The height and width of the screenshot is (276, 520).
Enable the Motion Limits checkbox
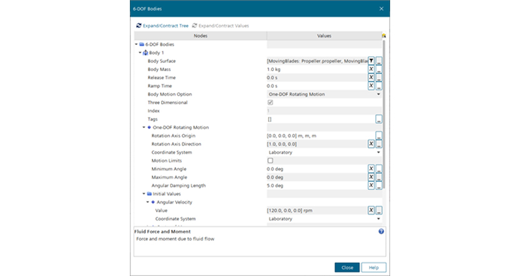270,160
